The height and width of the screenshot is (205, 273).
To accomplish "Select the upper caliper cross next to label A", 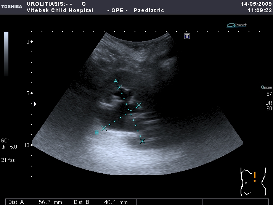I will click(119, 87).
